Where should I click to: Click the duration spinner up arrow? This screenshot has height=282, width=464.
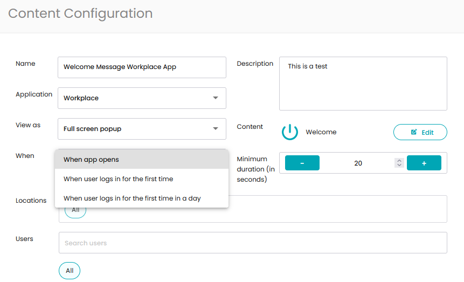point(399,161)
